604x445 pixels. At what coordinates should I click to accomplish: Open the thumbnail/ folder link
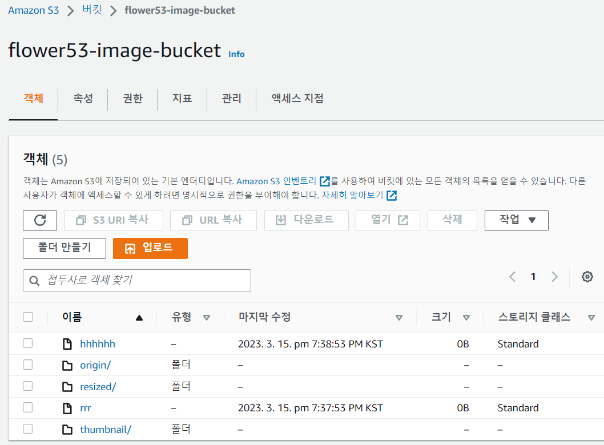[106, 429]
